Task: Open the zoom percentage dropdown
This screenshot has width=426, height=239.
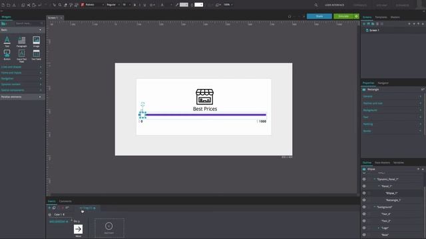Action: point(228,5)
